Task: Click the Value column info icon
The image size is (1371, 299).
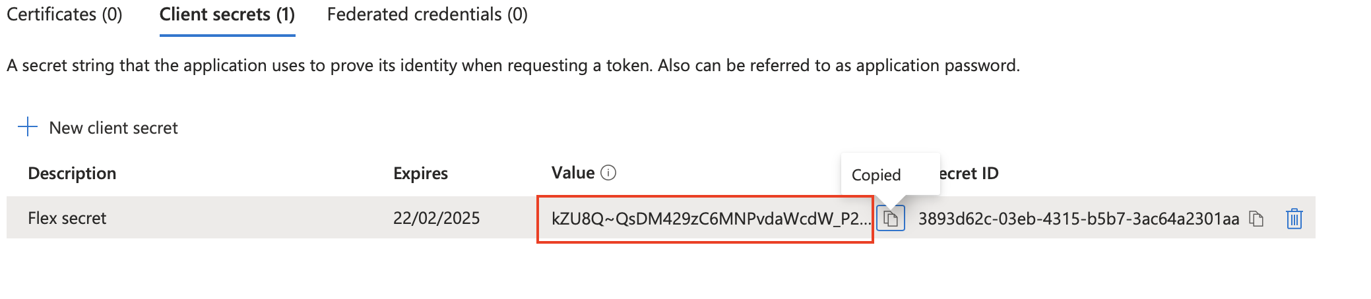Action: point(608,173)
